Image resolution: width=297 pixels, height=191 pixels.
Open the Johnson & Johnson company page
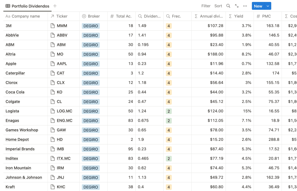(24, 177)
